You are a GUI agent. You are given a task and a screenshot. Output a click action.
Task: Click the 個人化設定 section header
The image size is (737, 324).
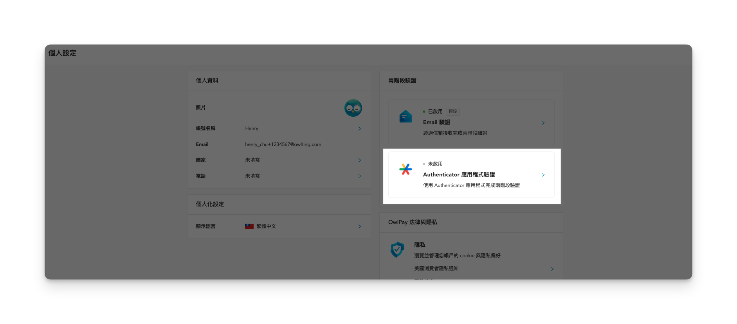(x=210, y=204)
